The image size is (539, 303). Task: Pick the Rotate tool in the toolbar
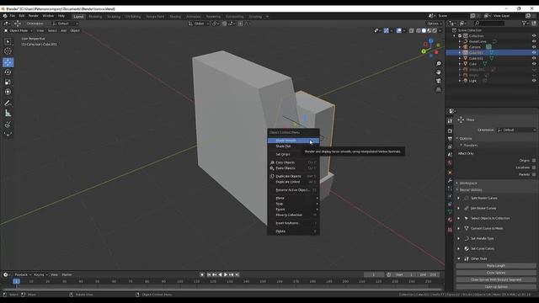coord(8,72)
